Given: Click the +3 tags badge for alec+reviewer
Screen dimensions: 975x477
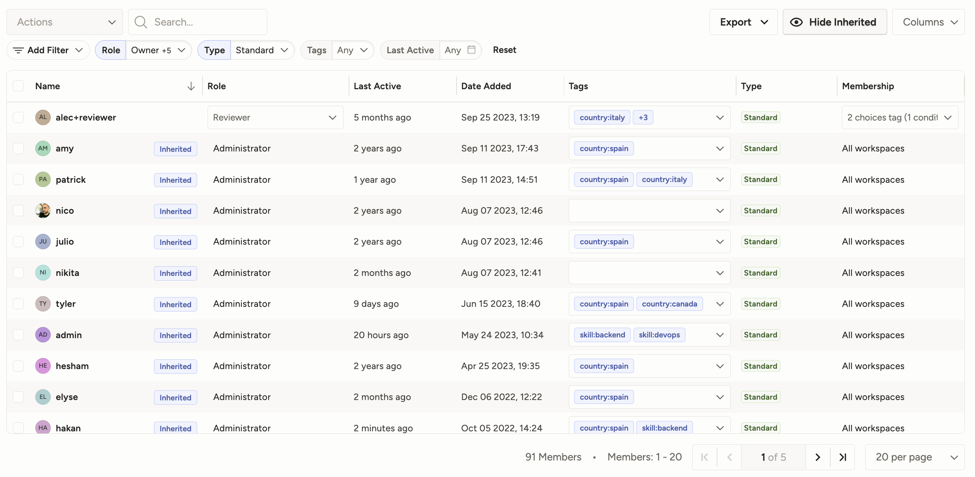Looking at the screenshot, I should click(643, 117).
